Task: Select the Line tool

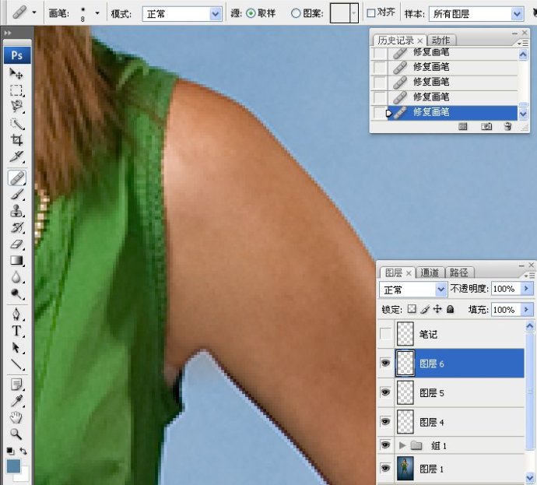Action: click(16, 364)
